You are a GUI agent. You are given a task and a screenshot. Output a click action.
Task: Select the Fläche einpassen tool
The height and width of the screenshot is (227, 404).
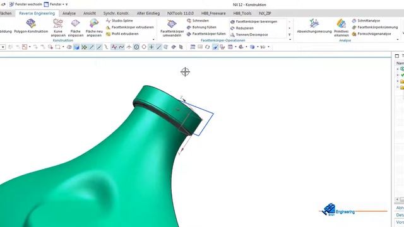coord(76,28)
